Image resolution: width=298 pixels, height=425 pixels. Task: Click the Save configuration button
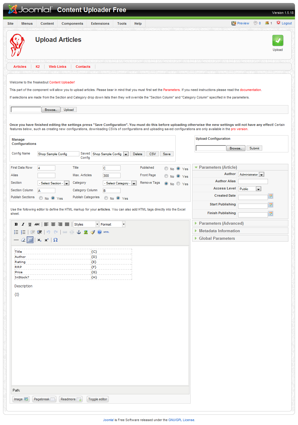coord(167,154)
